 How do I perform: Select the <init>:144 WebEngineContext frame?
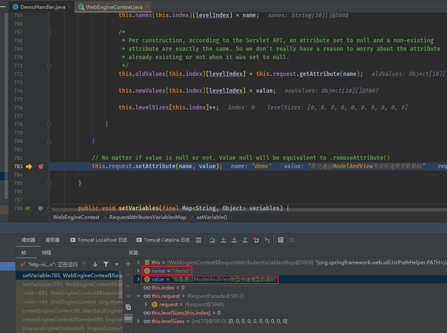(x=69, y=302)
